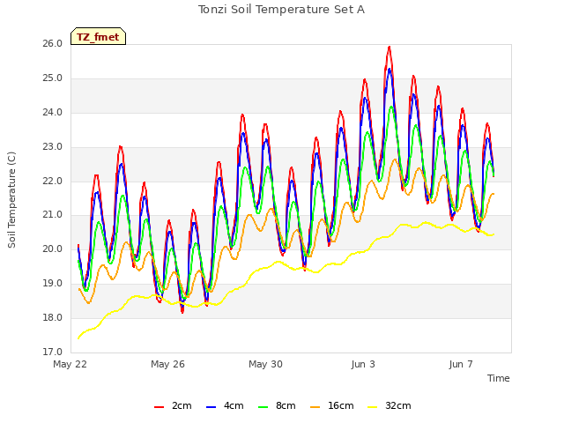This screenshot has width=564, height=423.
Task: Click the 25.0 y-axis tick label
Action: [x=53, y=78]
